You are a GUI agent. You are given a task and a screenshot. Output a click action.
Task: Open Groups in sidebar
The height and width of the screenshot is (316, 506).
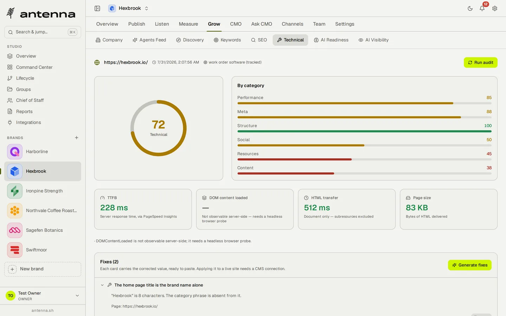coord(43,89)
